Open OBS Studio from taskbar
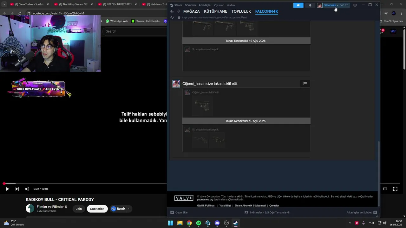406x228 pixels. 226,223
